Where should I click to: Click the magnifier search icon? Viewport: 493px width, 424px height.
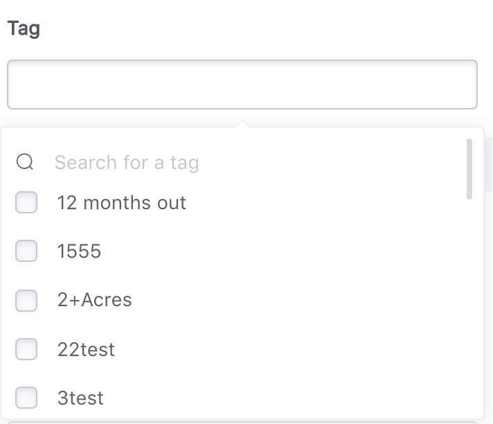click(x=25, y=162)
